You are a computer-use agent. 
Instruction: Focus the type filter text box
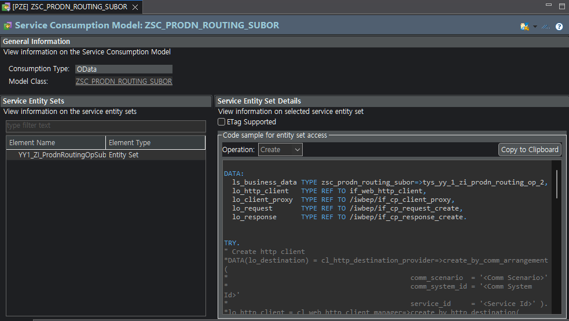(x=105, y=126)
